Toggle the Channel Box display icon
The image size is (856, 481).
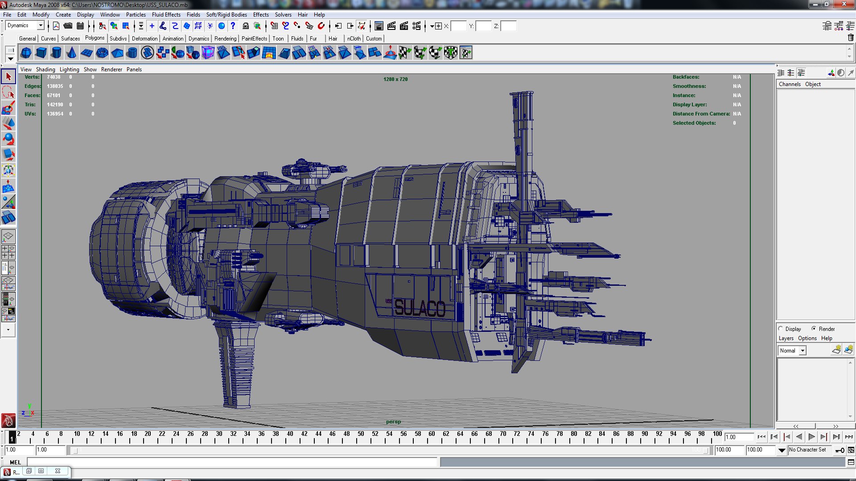pyautogui.click(x=851, y=26)
